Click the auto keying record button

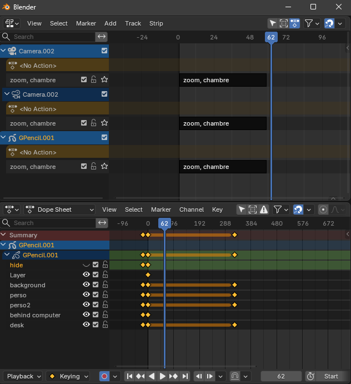tap(104, 376)
